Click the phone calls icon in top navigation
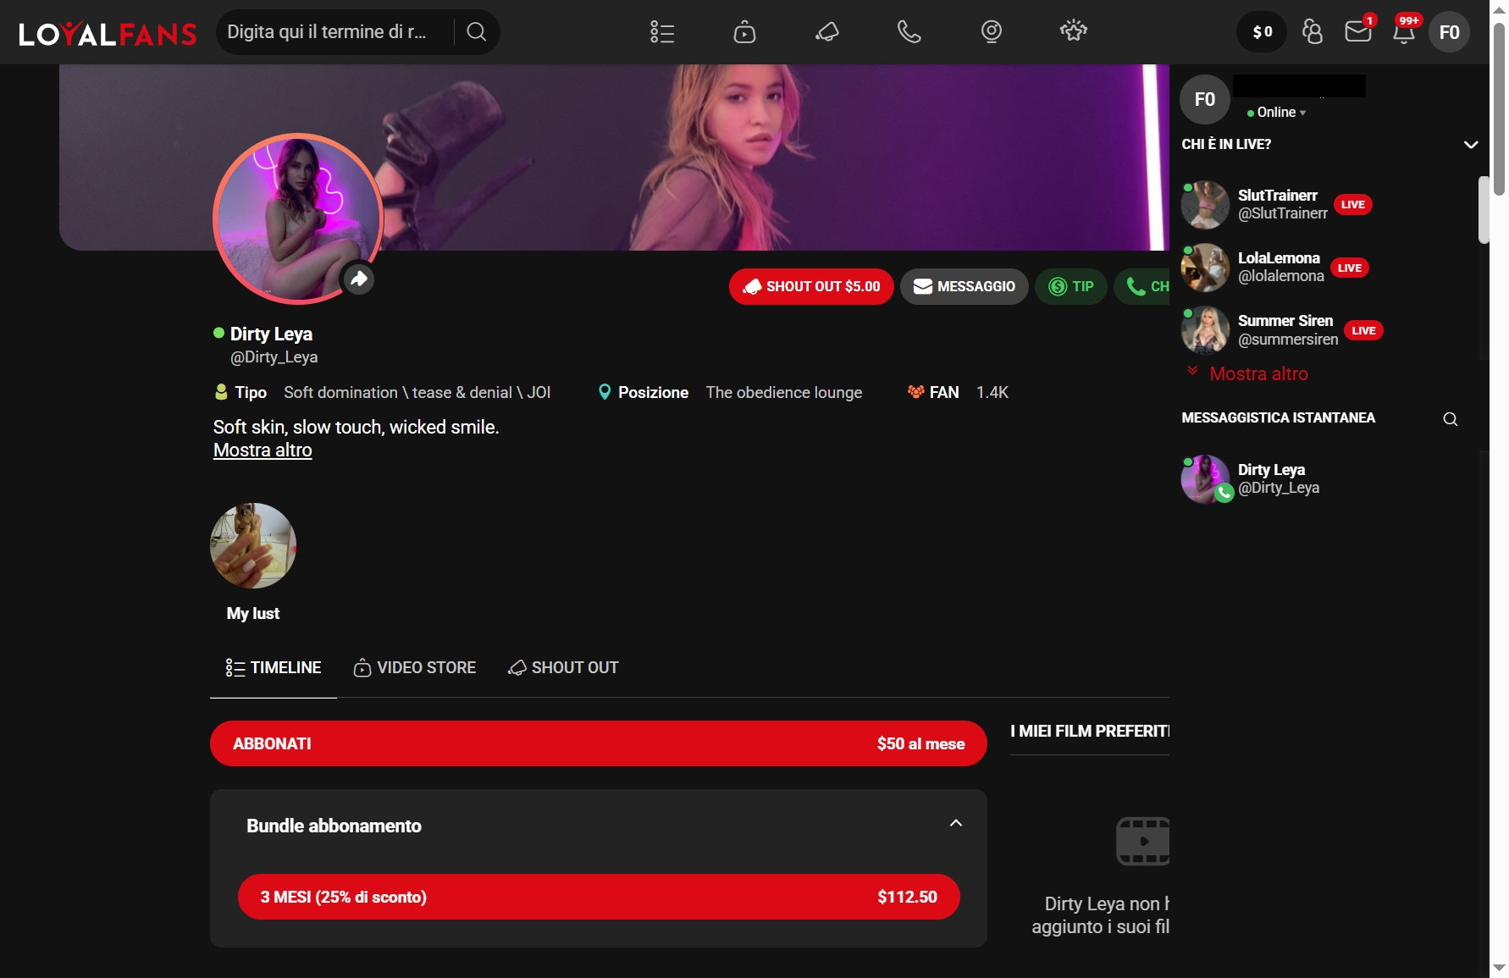 click(x=909, y=32)
